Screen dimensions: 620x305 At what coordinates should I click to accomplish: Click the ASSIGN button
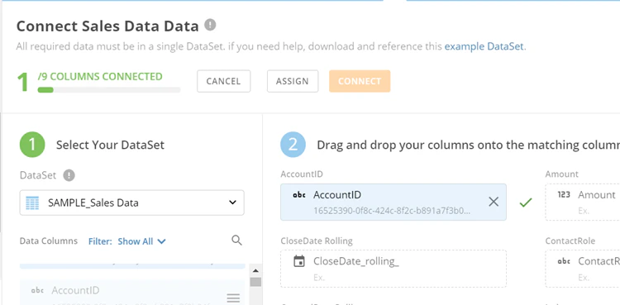[293, 81]
